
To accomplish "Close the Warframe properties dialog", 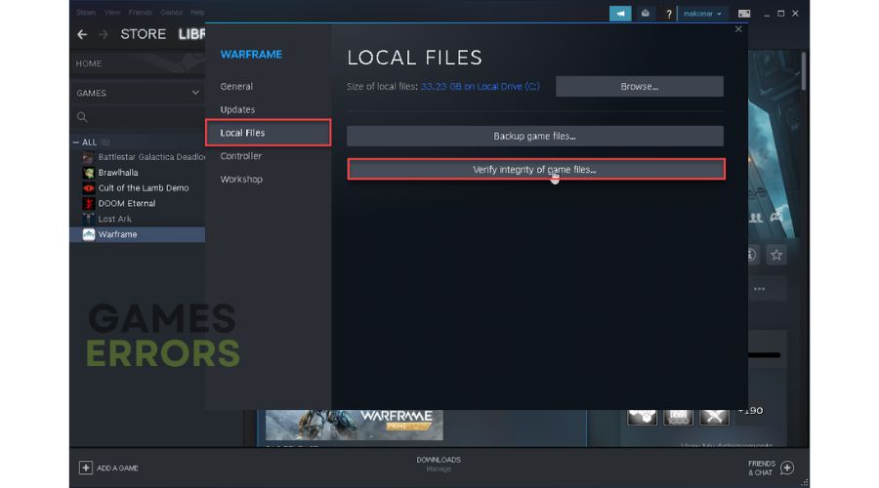I will [738, 29].
